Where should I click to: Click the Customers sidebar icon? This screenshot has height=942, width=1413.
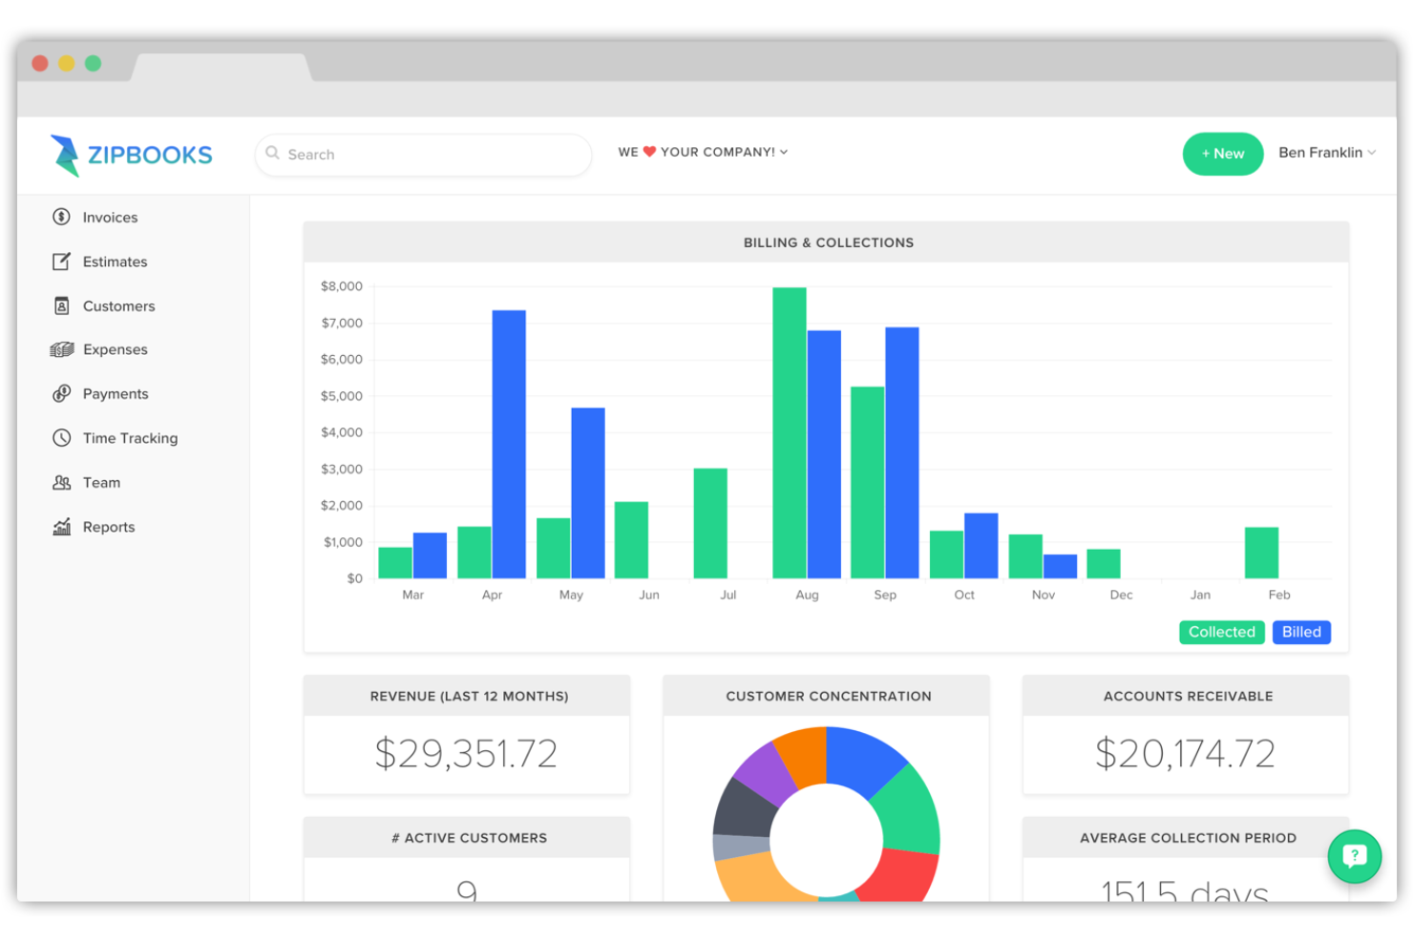(60, 305)
